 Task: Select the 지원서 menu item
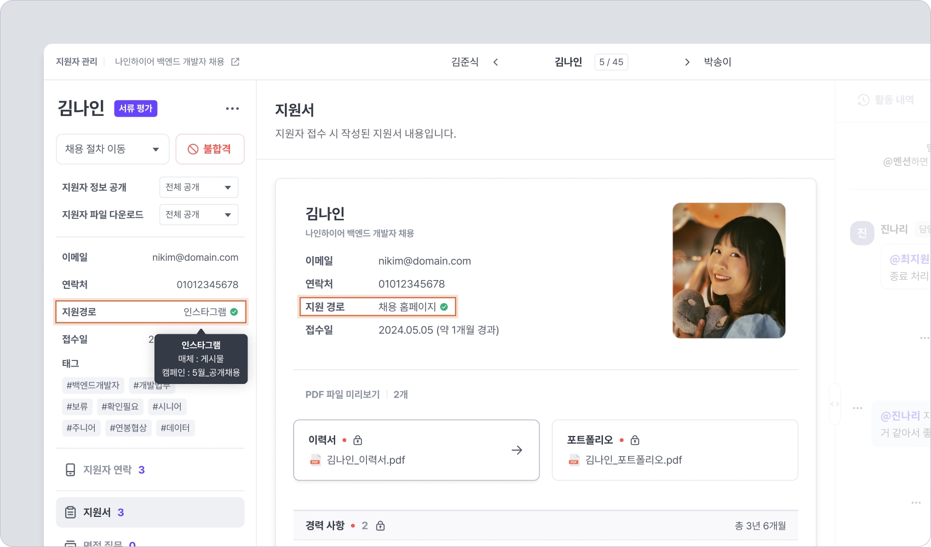click(x=150, y=513)
